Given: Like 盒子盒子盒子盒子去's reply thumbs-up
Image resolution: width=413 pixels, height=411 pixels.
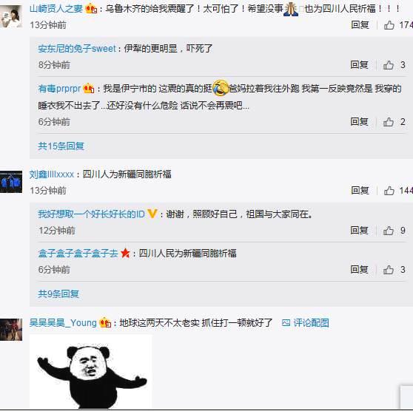Looking at the screenshot, I should [x=389, y=270].
